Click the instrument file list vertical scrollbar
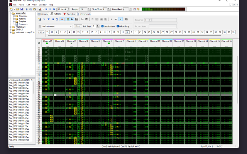 click(34, 88)
